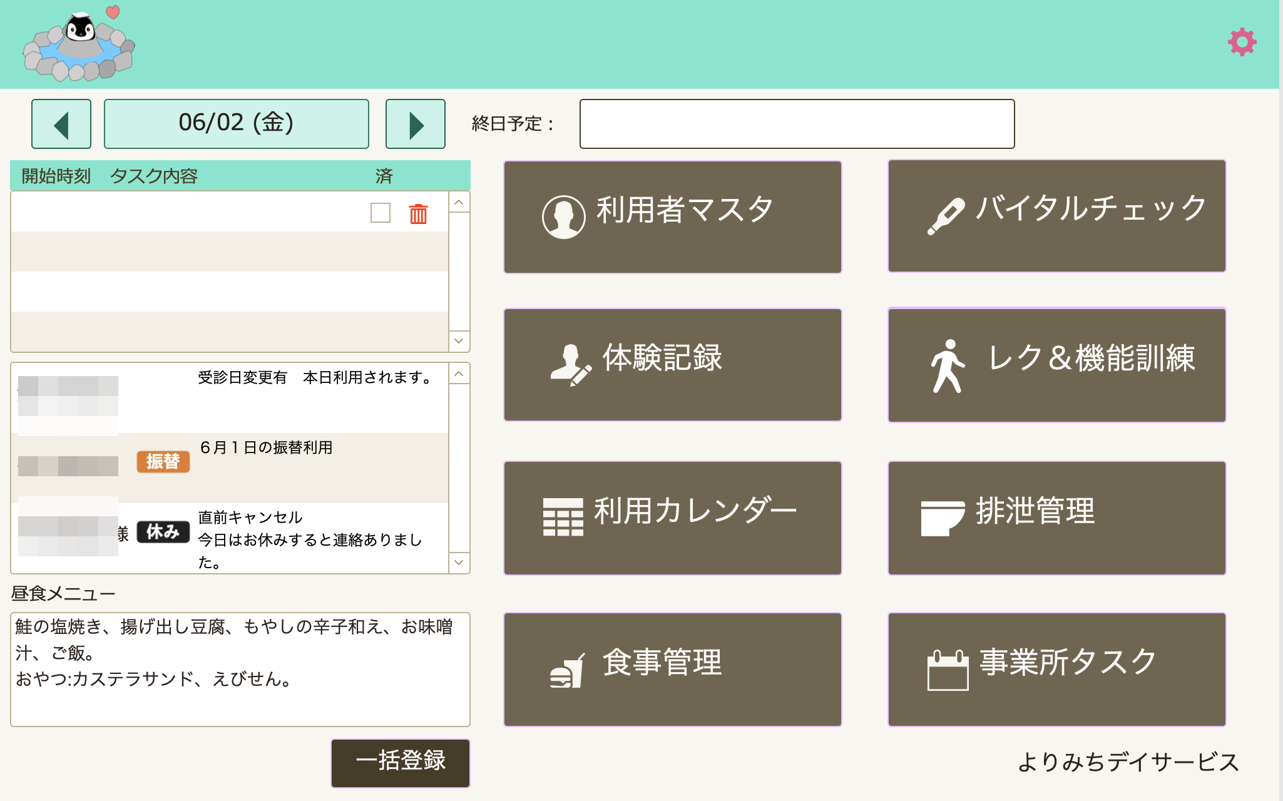Go to next day with right arrow

click(x=416, y=124)
